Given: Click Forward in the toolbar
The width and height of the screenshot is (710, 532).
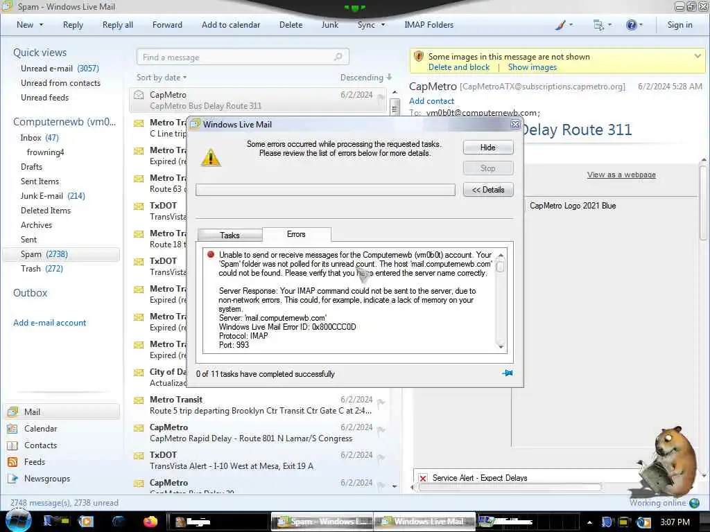Looking at the screenshot, I should [167, 25].
